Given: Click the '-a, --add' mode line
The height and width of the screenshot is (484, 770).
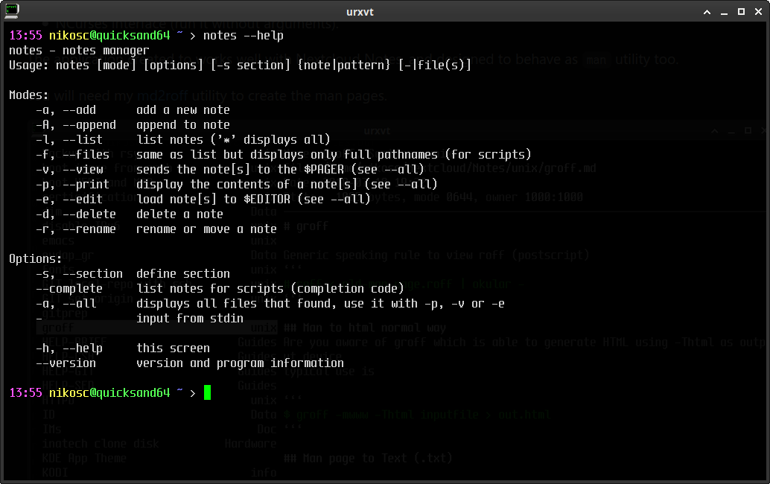Looking at the screenshot, I should [x=133, y=110].
